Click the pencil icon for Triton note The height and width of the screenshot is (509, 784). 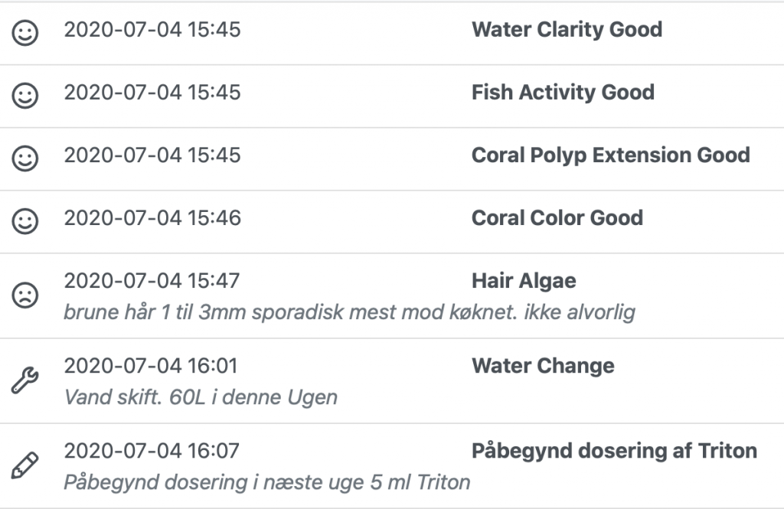25,465
